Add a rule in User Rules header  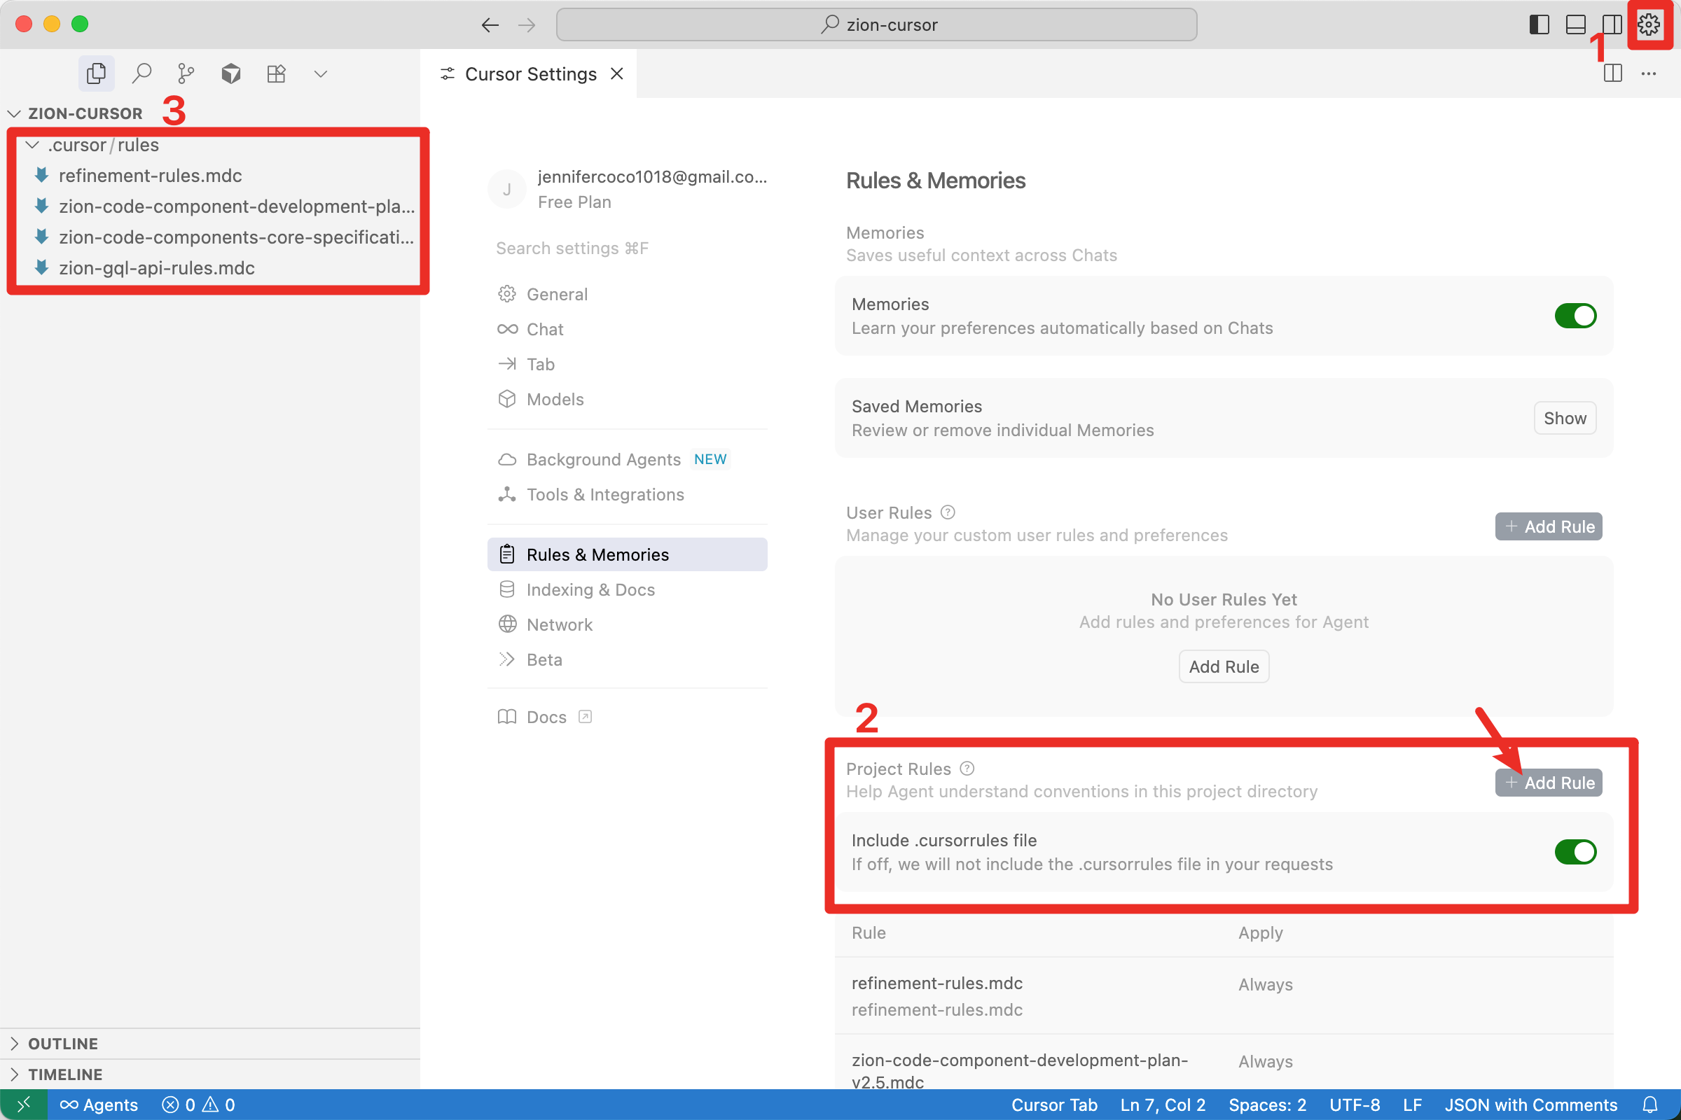[1548, 526]
